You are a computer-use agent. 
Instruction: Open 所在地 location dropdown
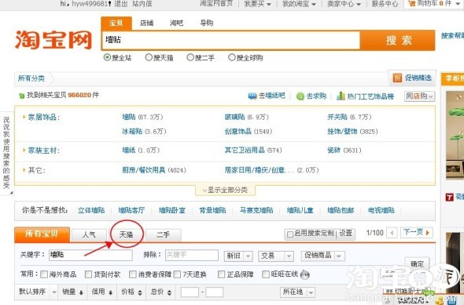tap(297, 292)
